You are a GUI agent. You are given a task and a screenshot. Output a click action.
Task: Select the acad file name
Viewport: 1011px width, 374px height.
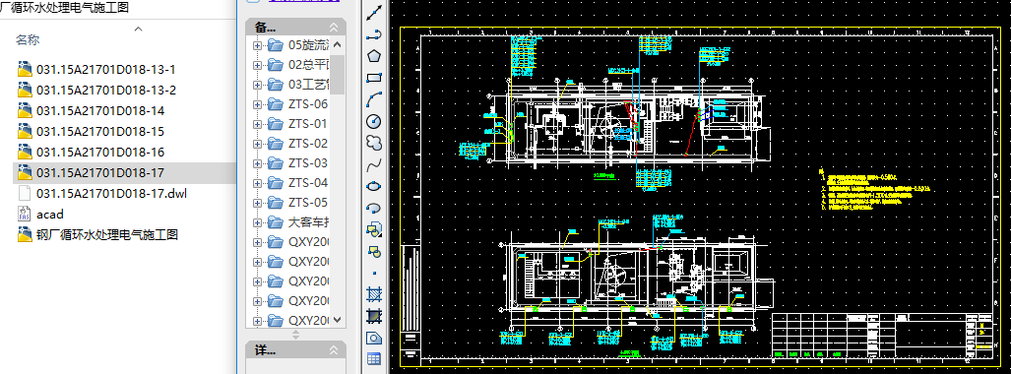point(49,215)
